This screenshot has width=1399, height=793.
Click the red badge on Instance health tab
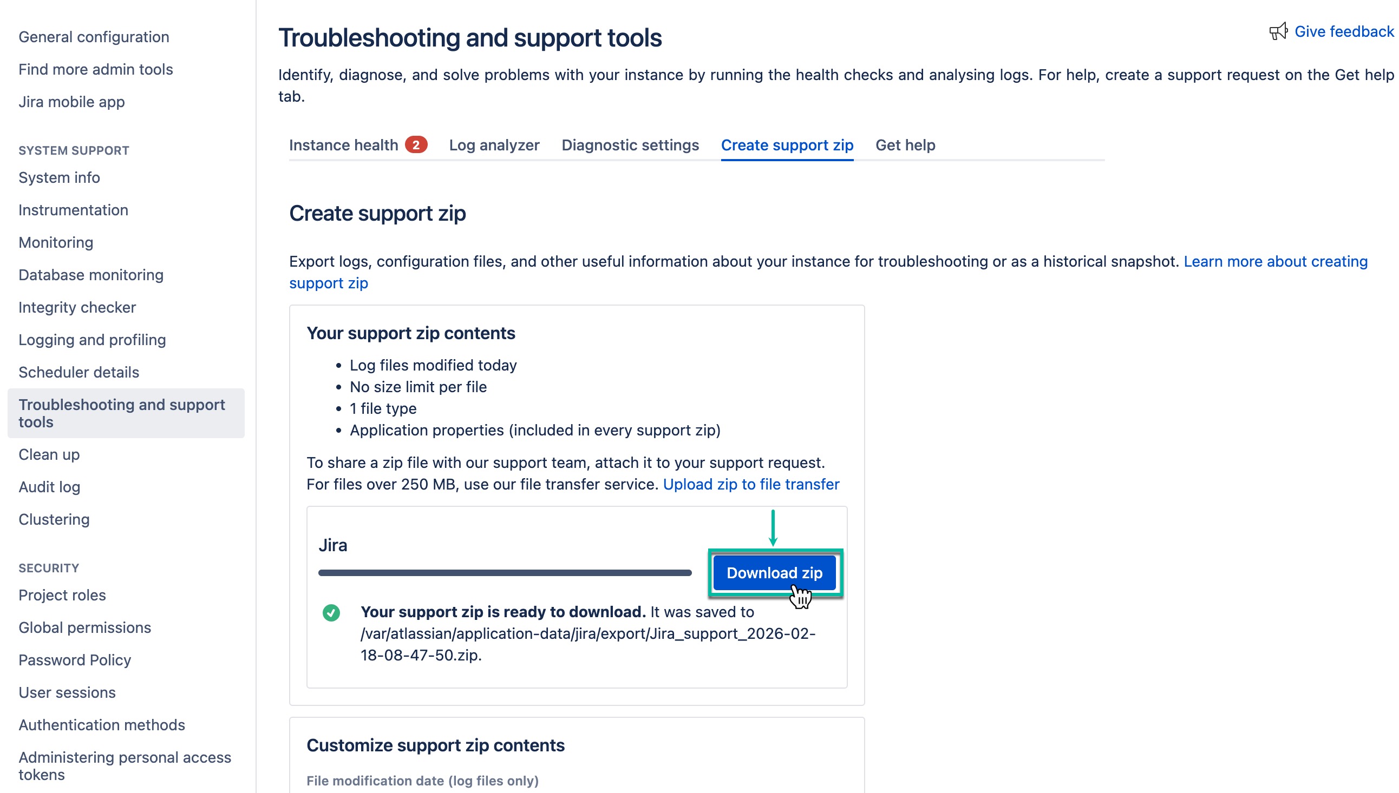point(416,144)
